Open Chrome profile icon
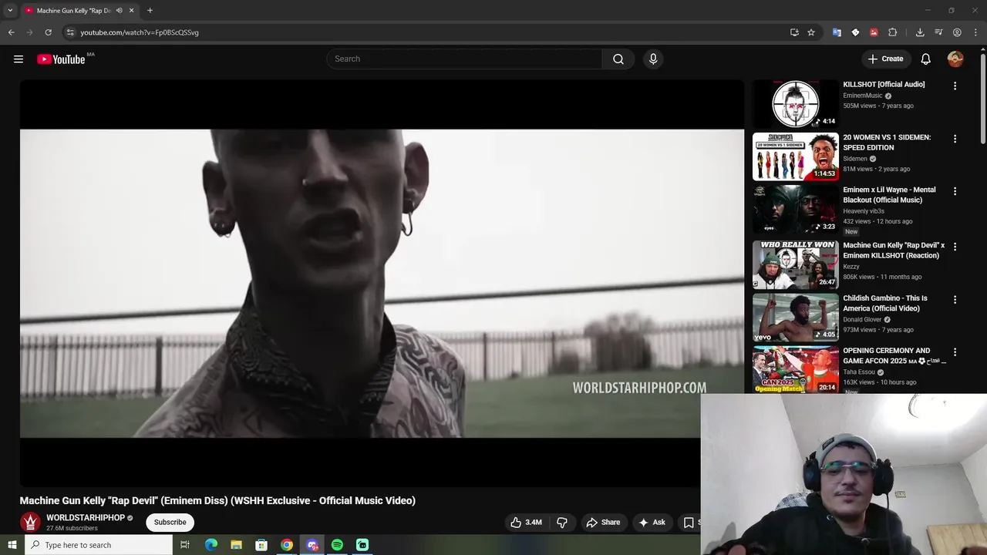This screenshot has height=555, width=987. [x=957, y=32]
